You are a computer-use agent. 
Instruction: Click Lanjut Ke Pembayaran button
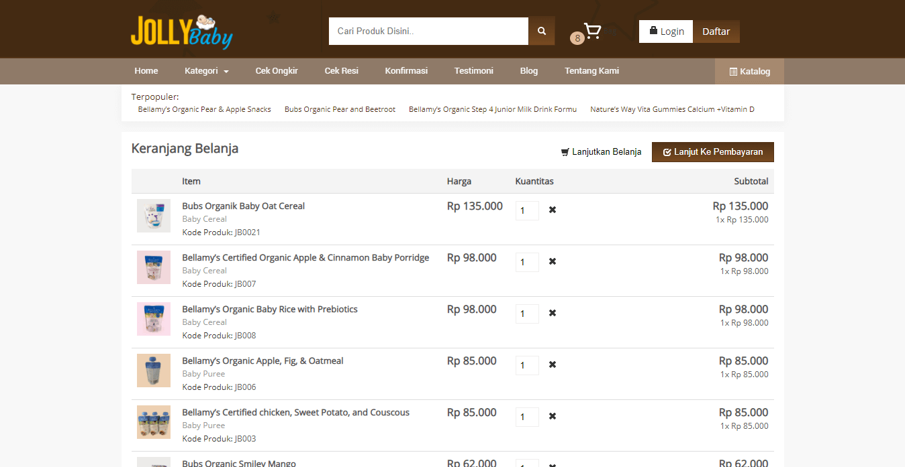[x=713, y=152]
